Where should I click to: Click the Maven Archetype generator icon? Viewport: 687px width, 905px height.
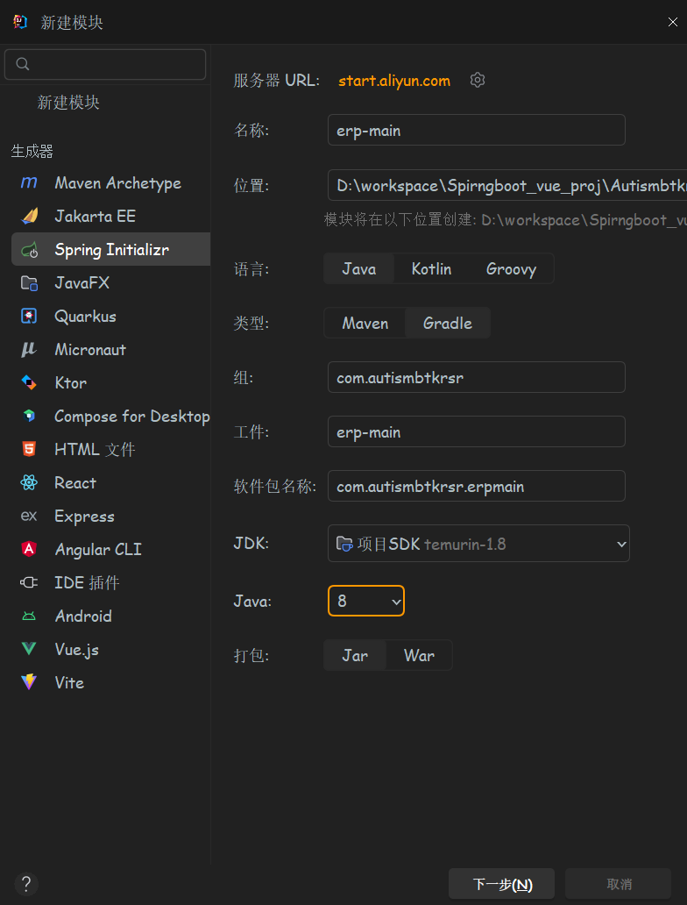29,183
